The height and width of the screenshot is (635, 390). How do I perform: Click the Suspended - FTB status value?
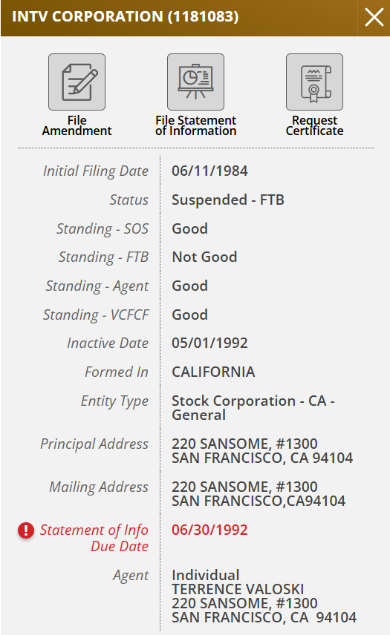228,200
